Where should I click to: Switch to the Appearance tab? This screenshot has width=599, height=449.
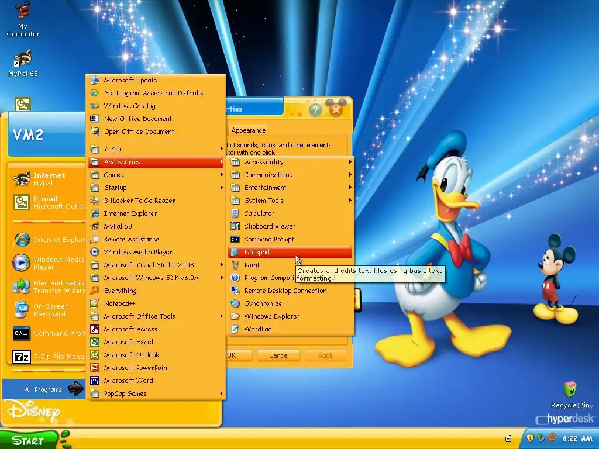248,130
